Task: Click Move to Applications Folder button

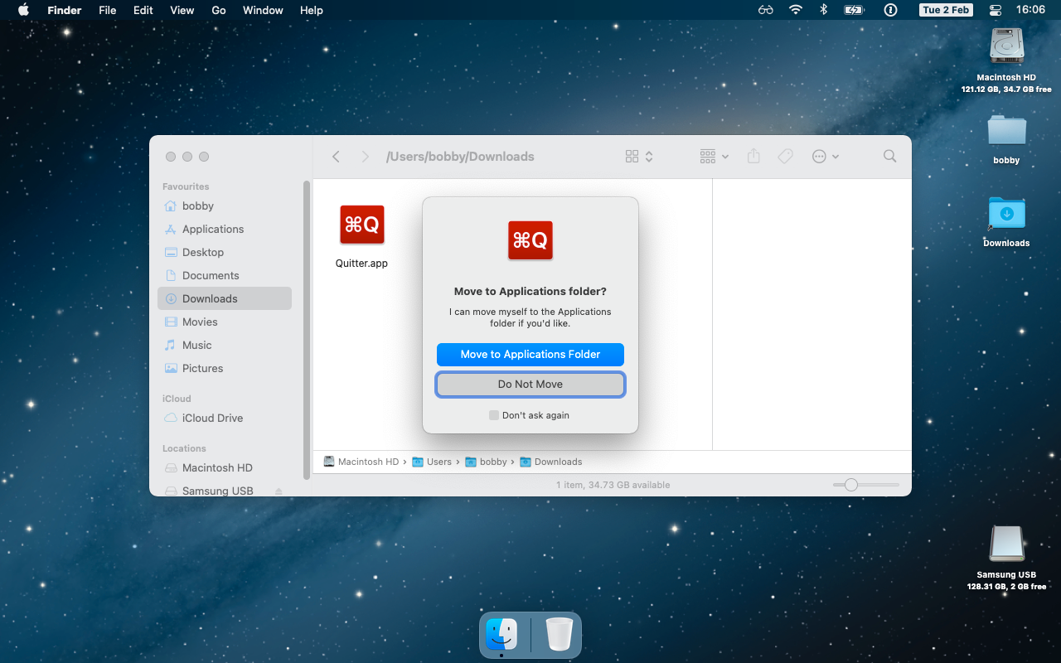Action: point(530,354)
